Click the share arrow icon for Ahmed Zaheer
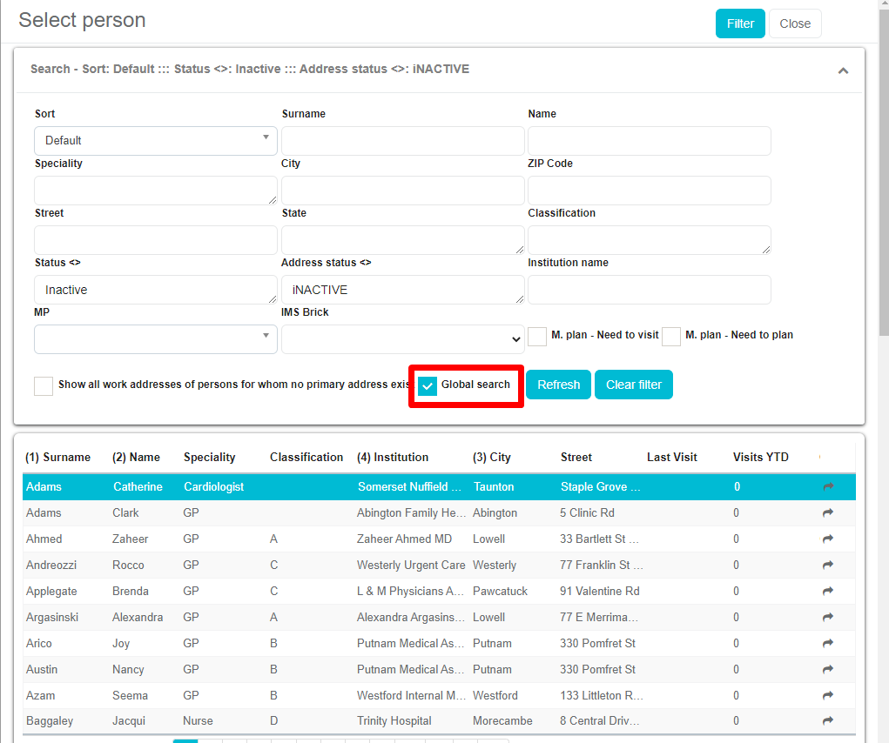The image size is (889, 743). [x=827, y=539]
